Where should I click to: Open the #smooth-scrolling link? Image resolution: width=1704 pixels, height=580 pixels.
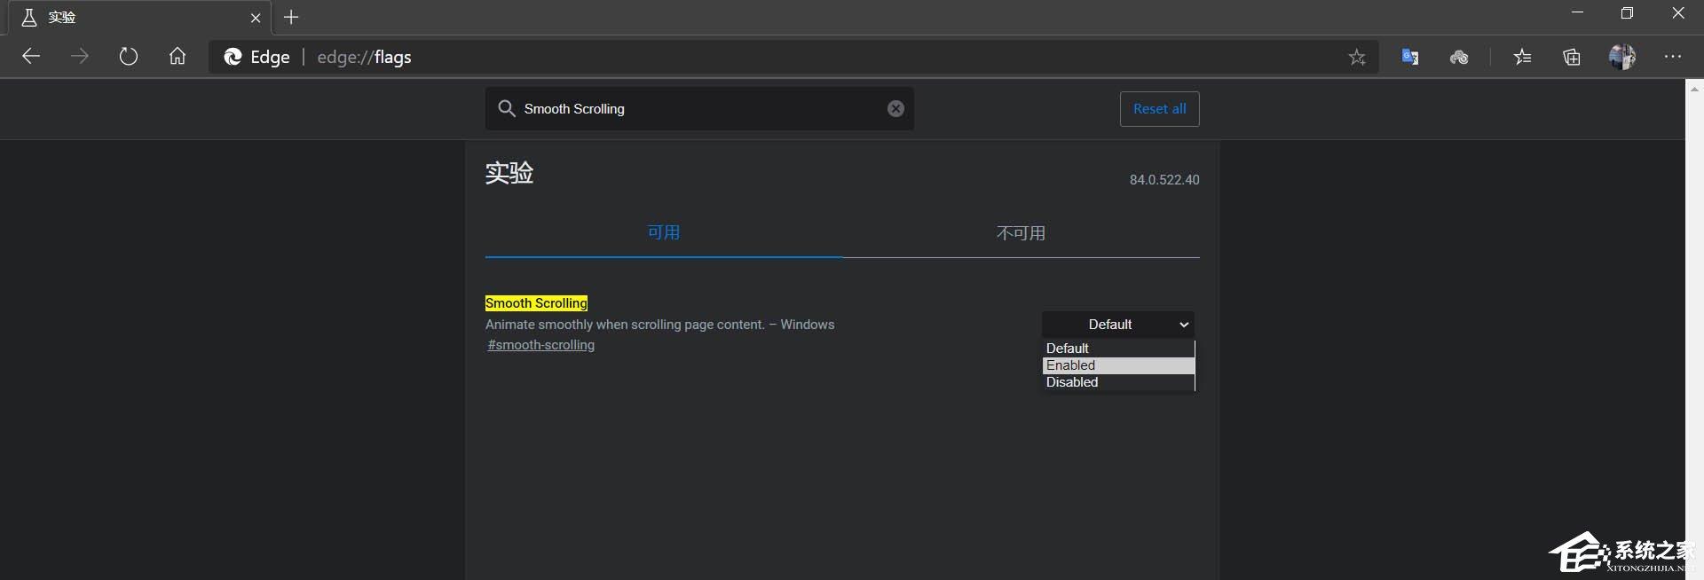click(540, 345)
